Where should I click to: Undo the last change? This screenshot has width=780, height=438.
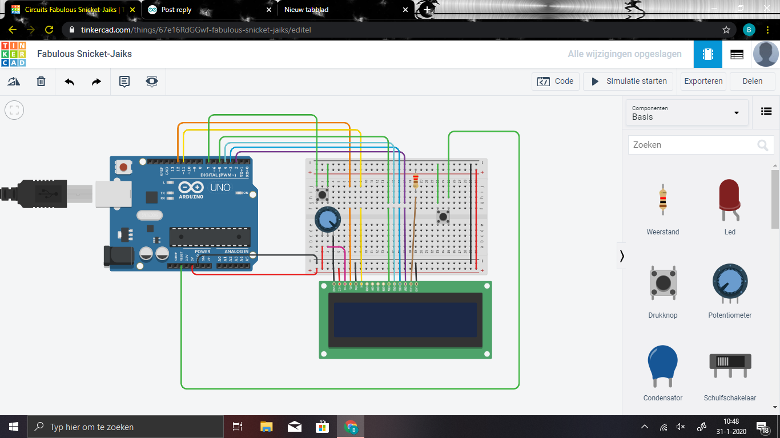[69, 82]
